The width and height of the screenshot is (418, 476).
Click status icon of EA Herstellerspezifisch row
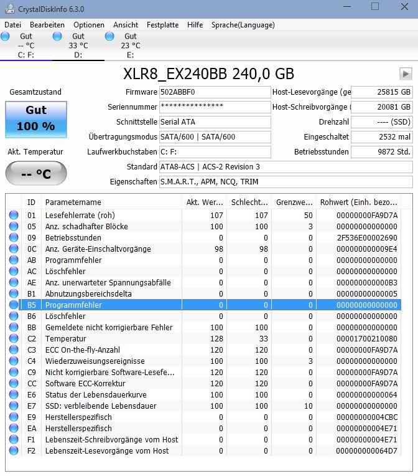pos(14,429)
